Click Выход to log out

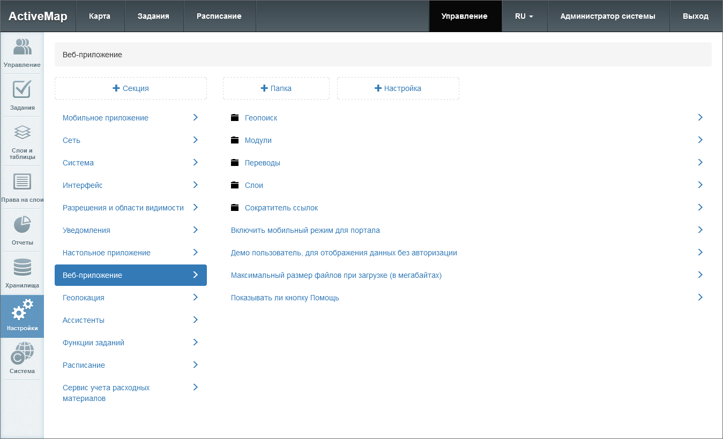point(695,16)
